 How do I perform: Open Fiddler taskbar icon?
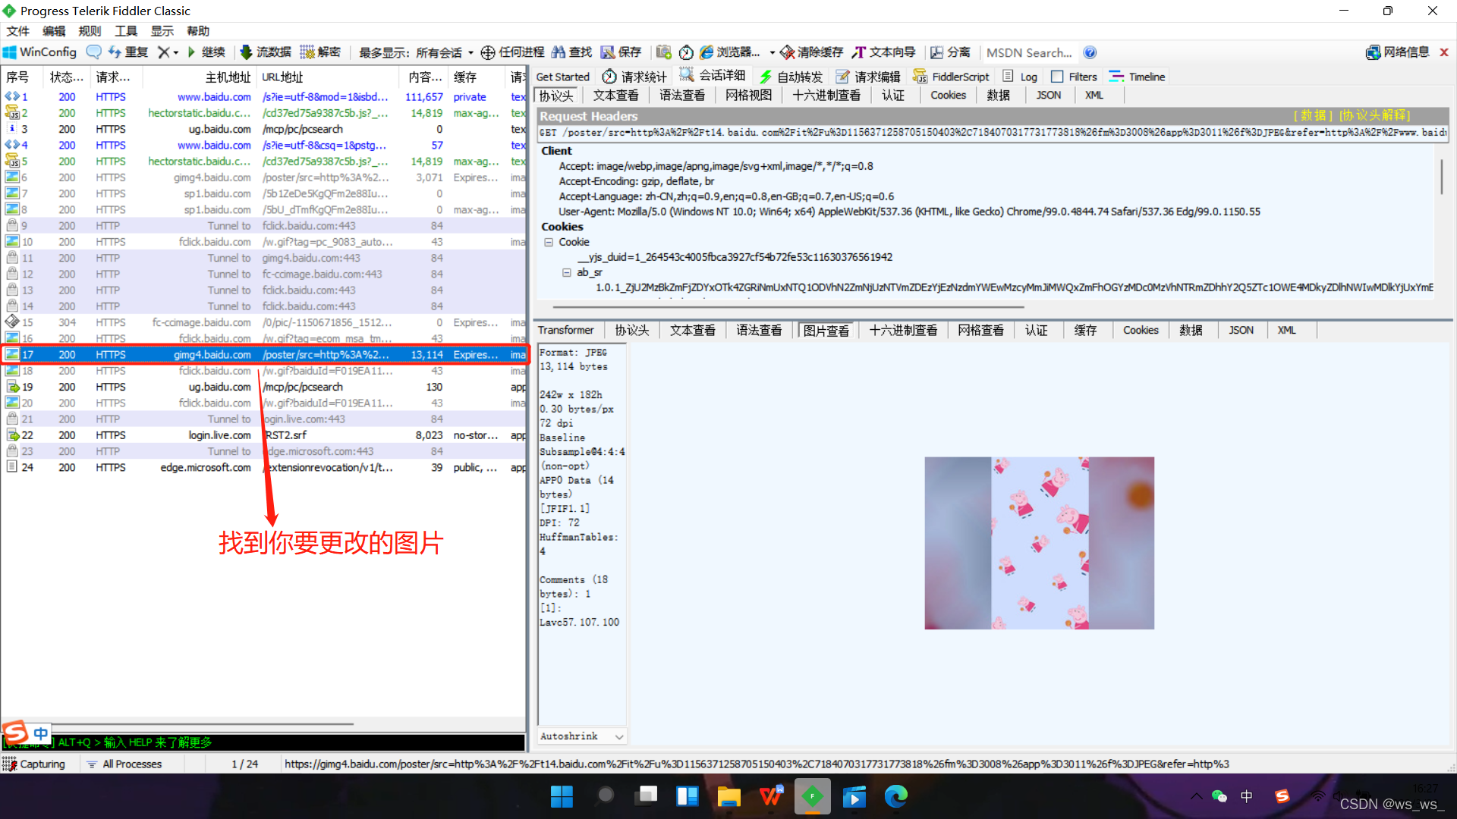pos(812,796)
